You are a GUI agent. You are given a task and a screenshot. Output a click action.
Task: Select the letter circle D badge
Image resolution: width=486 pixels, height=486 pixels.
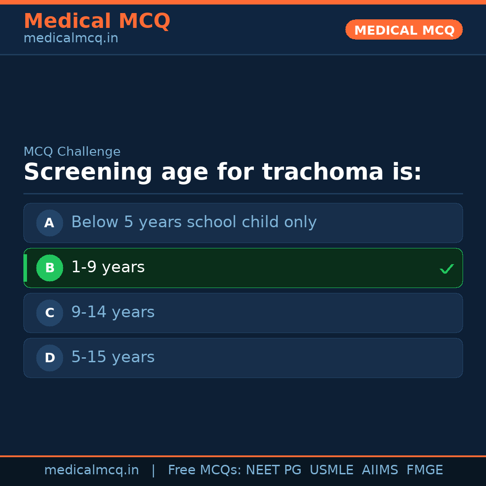pyautogui.click(x=49, y=358)
